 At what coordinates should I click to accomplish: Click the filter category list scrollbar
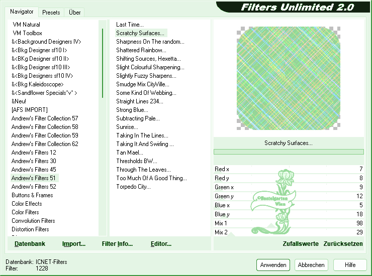[x=103, y=128]
